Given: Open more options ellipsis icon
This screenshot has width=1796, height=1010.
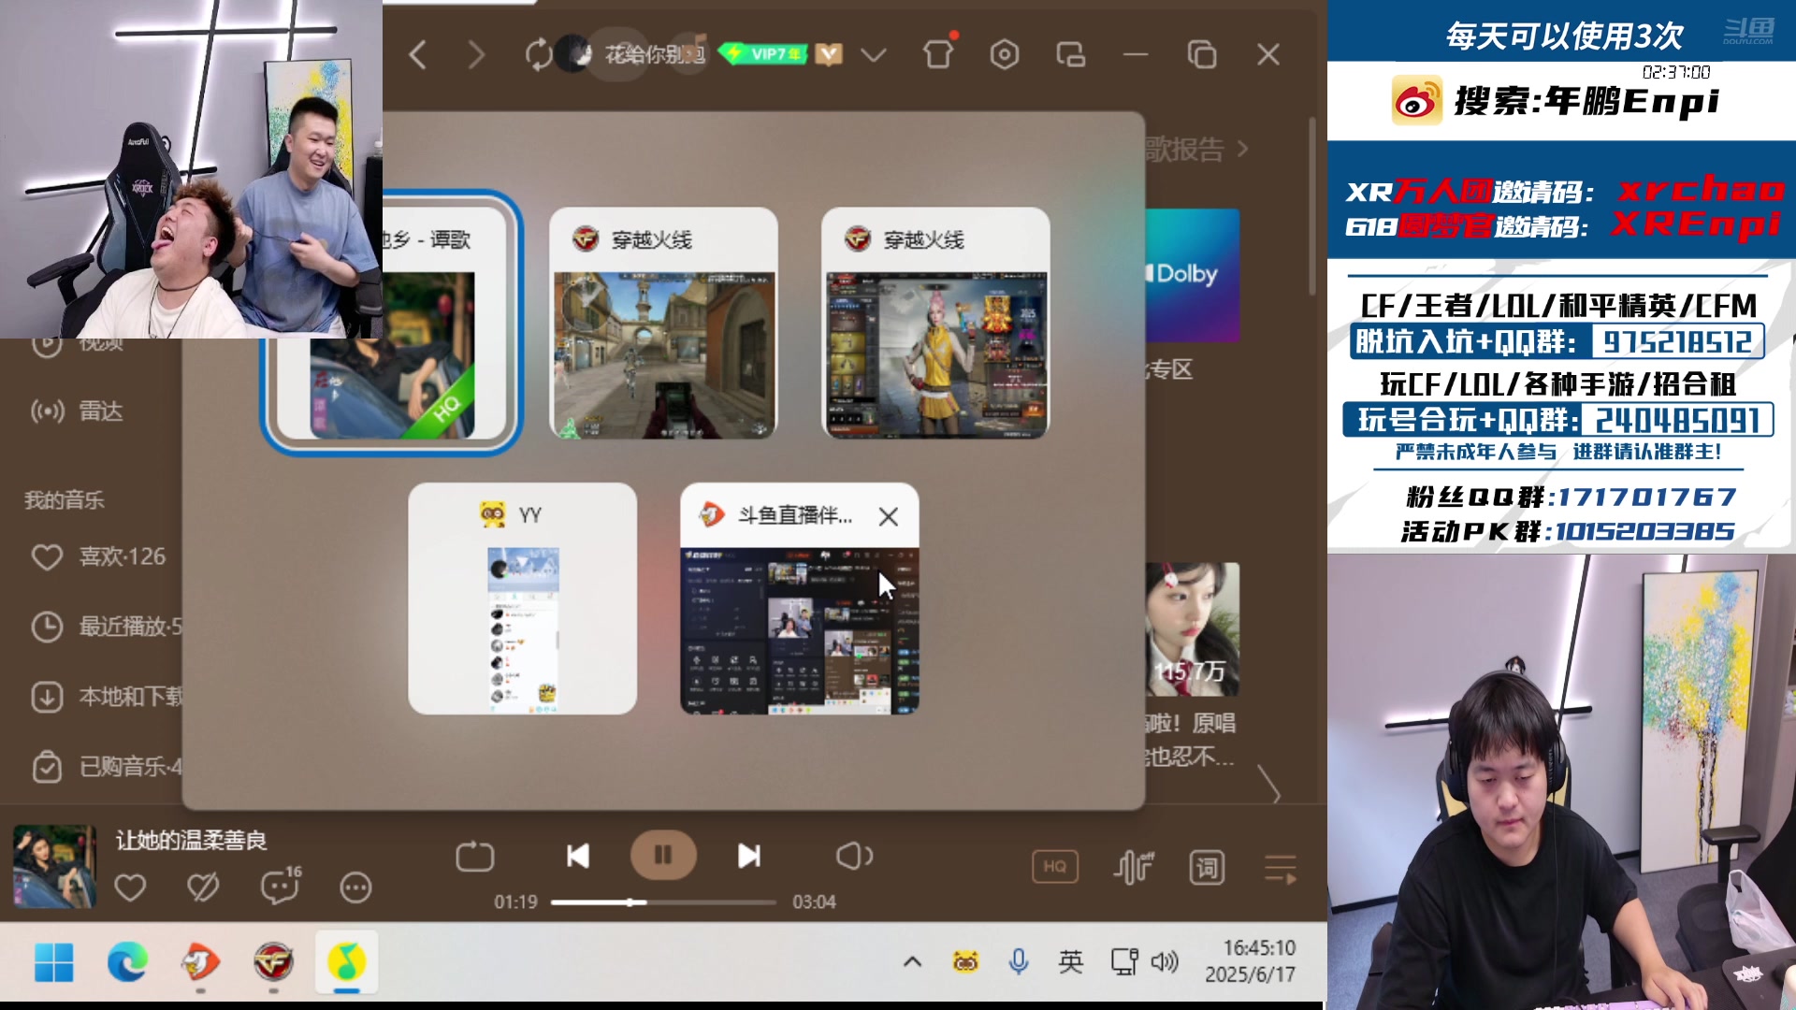Looking at the screenshot, I should coord(355,887).
